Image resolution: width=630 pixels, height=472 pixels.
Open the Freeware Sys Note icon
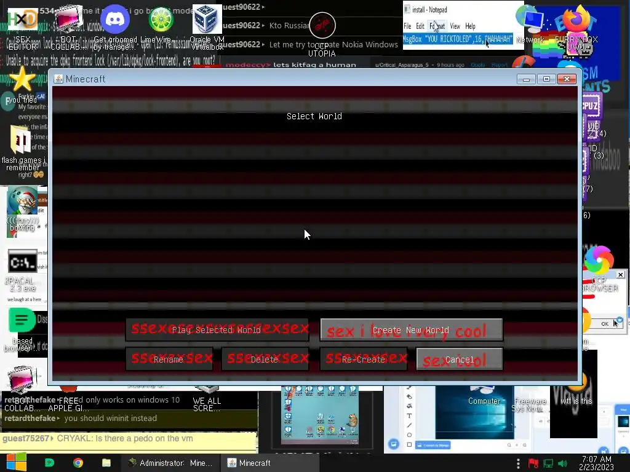[x=530, y=404]
